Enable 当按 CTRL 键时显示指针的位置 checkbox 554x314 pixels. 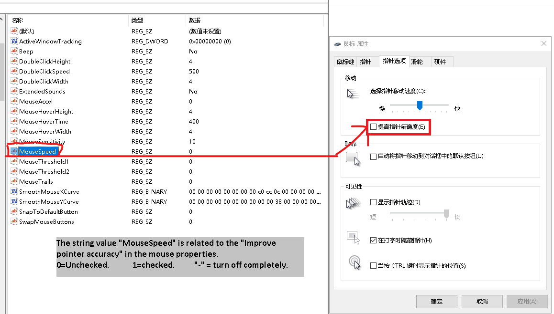(374, 266)
